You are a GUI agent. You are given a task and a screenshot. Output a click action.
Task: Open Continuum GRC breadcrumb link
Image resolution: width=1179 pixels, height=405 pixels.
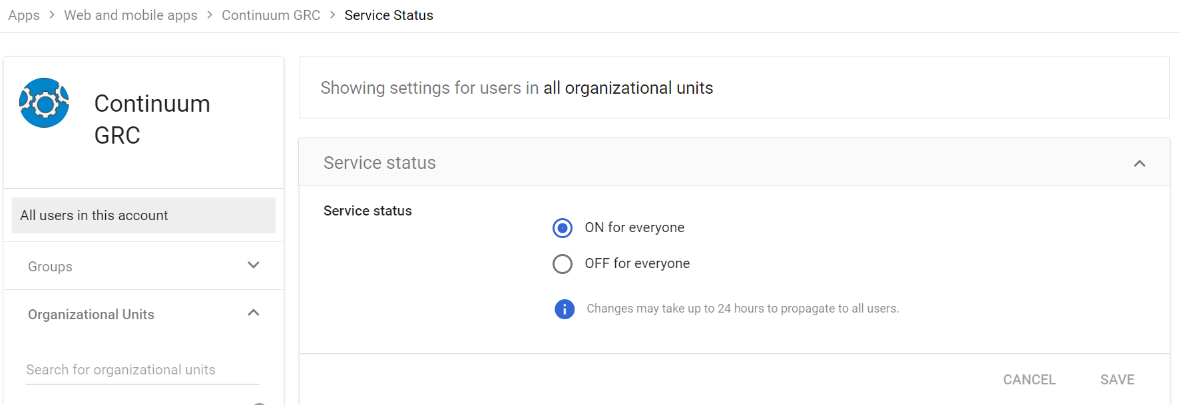click(271, 15)
